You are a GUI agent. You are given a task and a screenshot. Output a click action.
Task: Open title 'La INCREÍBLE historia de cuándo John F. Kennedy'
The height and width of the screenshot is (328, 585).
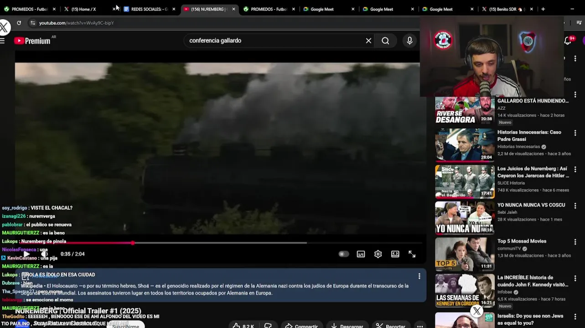coord(533,281)
